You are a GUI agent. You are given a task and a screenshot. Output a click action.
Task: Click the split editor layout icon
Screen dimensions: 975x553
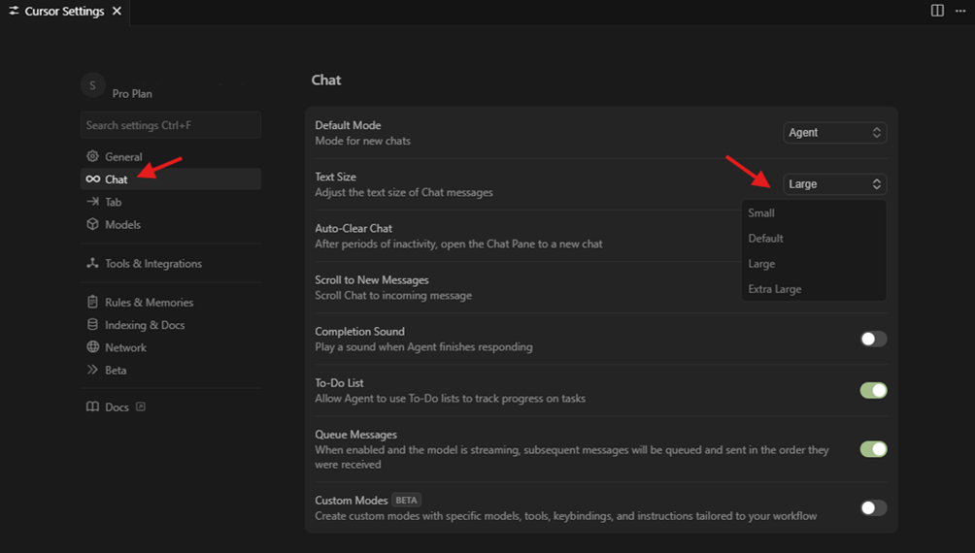point(937,11)
